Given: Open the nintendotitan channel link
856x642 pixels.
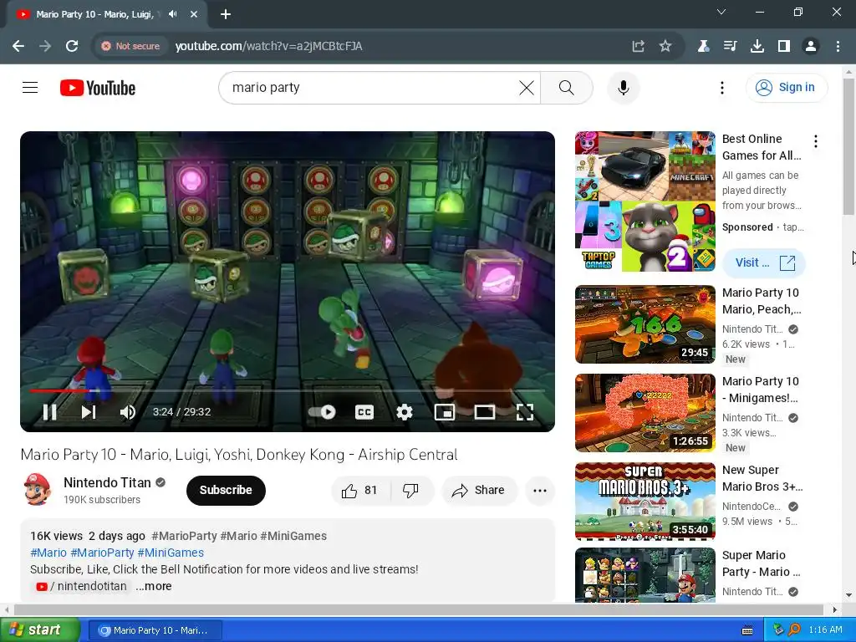Looking at the screenshot, I should tap(83, 586).
